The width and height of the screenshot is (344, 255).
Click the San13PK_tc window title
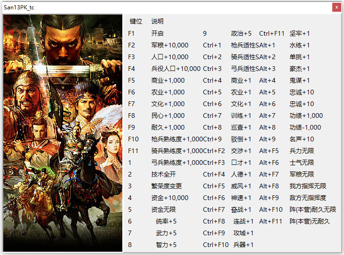(19, 8)
